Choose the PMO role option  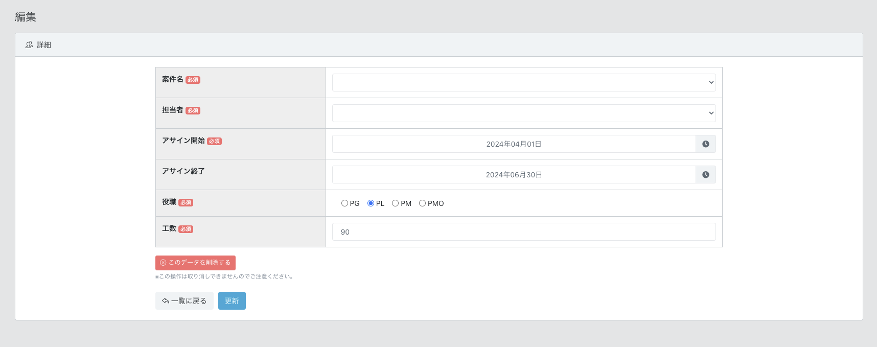422,203
